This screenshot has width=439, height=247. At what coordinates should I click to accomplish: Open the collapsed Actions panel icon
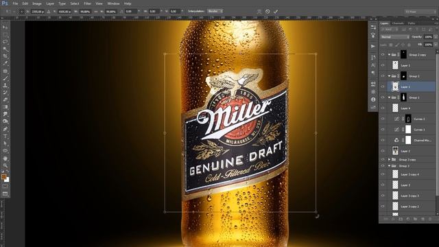pyautogui.click(x=373, y=46)
